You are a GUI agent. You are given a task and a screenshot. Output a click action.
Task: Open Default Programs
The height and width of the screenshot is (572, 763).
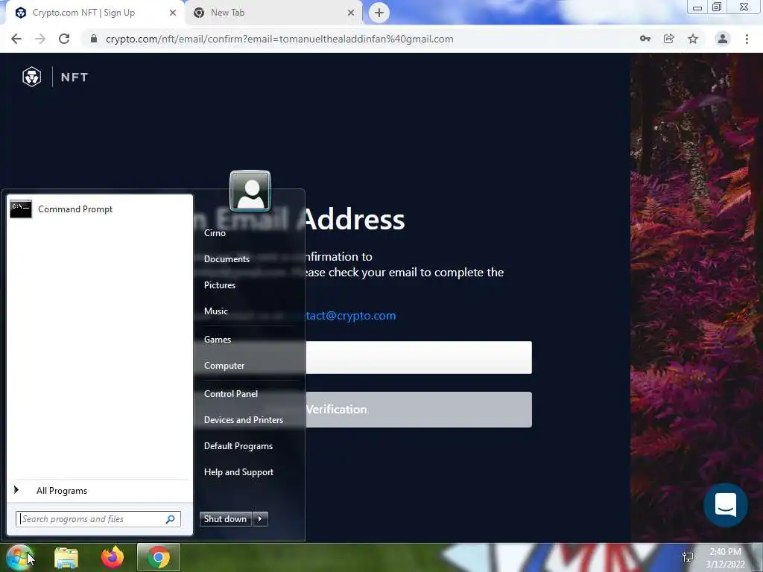[238, 446]
